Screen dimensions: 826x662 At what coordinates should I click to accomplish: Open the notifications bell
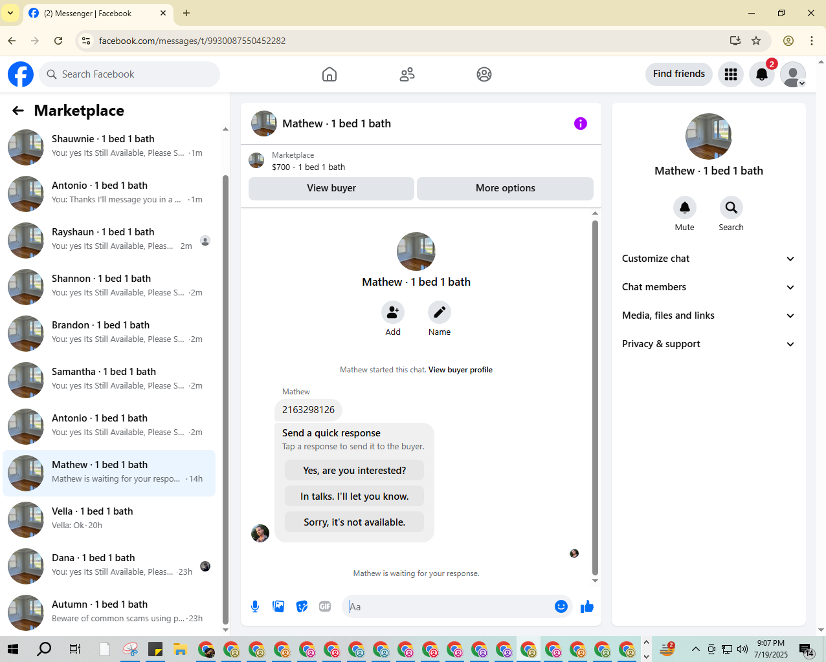[762, 74]
